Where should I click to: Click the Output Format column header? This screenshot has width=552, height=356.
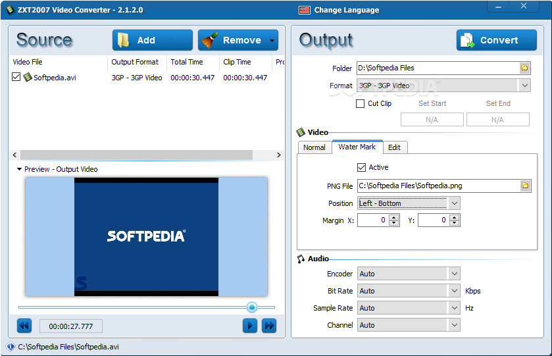tap(135, 62)
